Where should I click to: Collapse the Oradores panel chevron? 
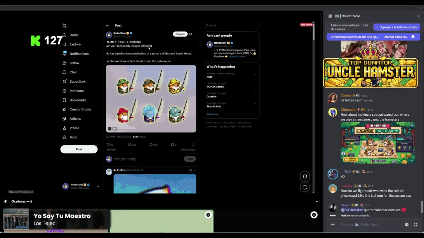(x=317, y=202)
